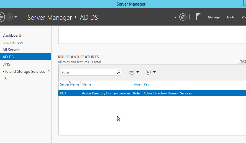The height and width of the screenshot is (143, 246).
Task: Select the DC1 server name cell
Action: point(63,93)
